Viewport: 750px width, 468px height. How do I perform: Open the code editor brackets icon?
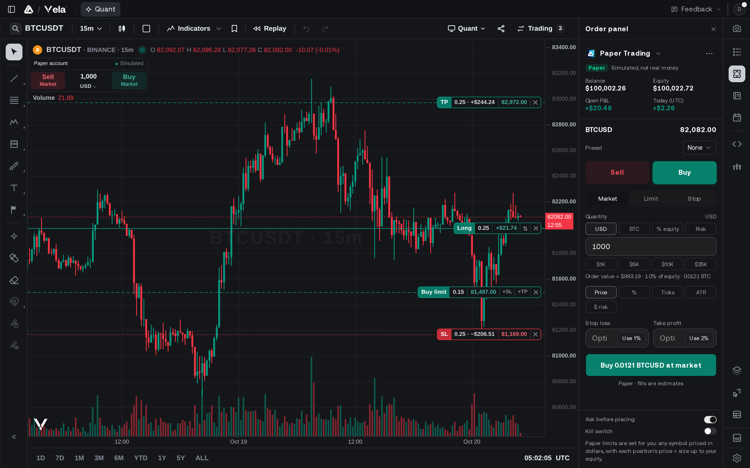(737, 144)
